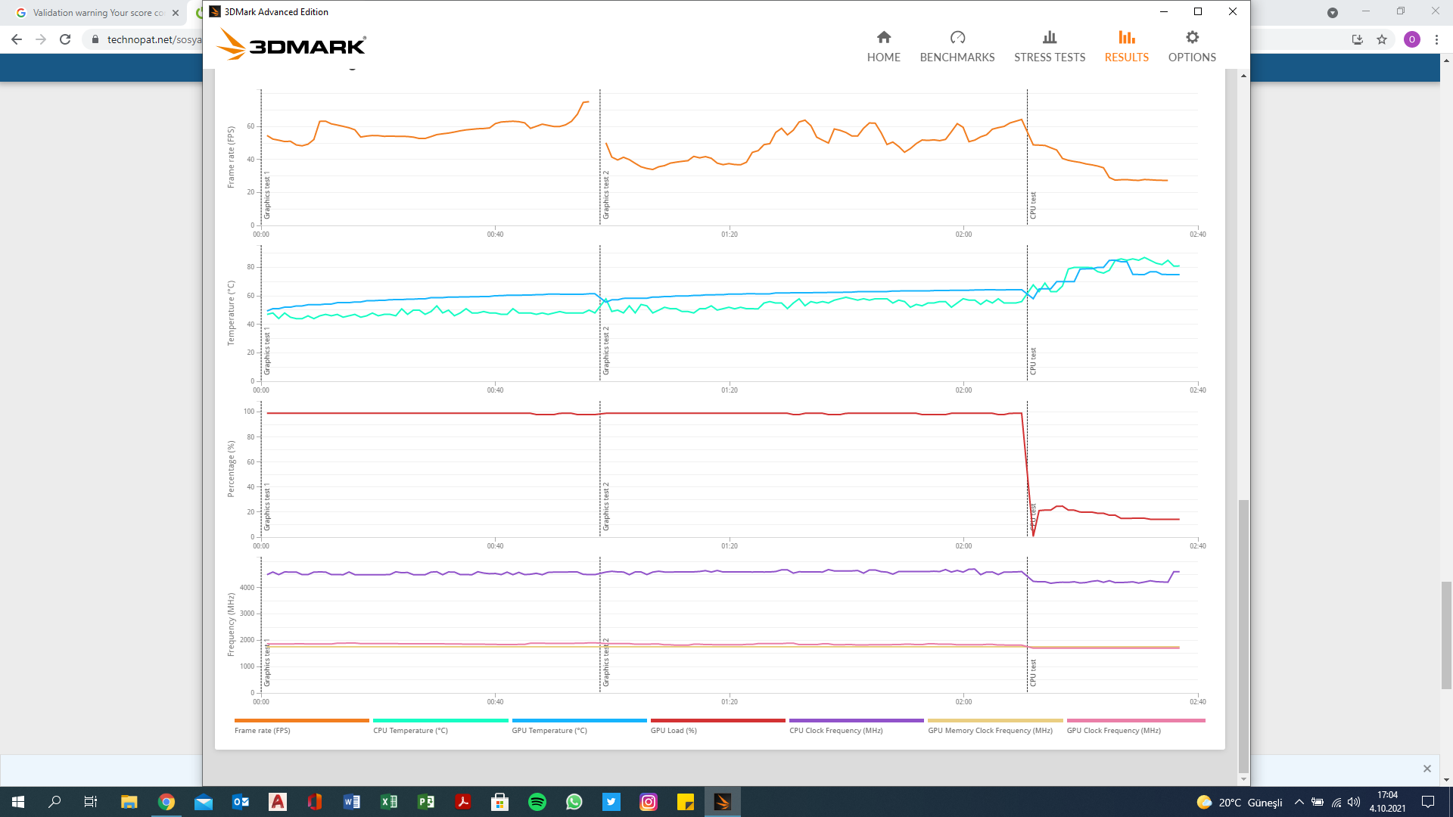Go to the BENCHMARKS gauge icon
The width and height of the screenshot is (1453, 817).
click(957, 37)
